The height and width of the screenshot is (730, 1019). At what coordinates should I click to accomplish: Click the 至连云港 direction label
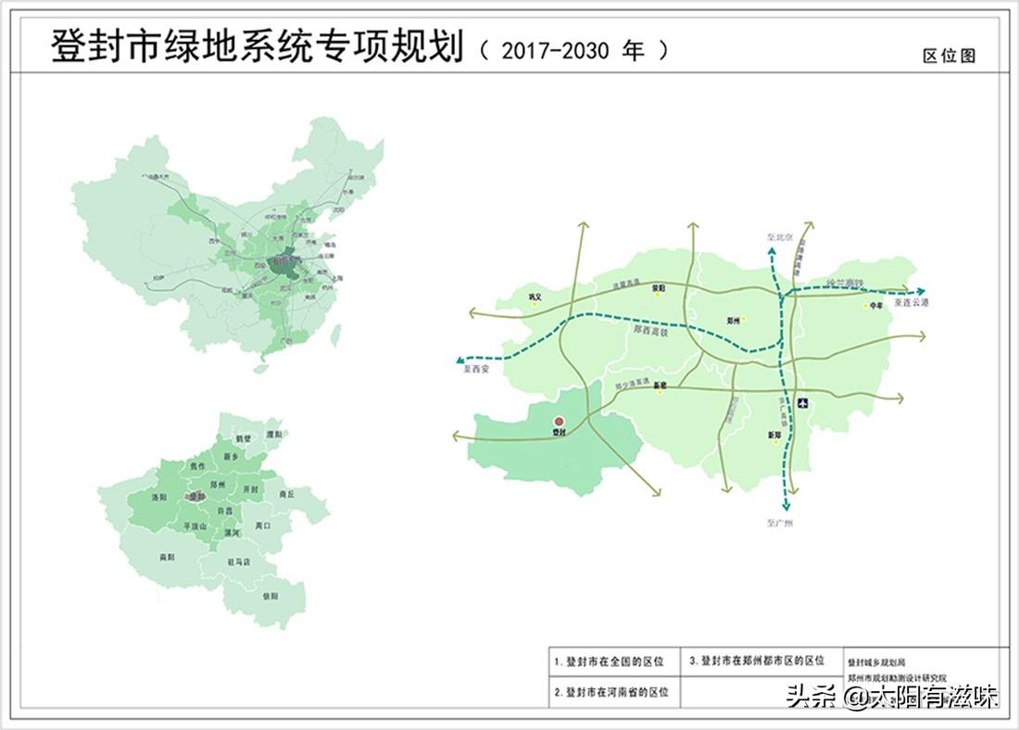(x=912, y=302)
